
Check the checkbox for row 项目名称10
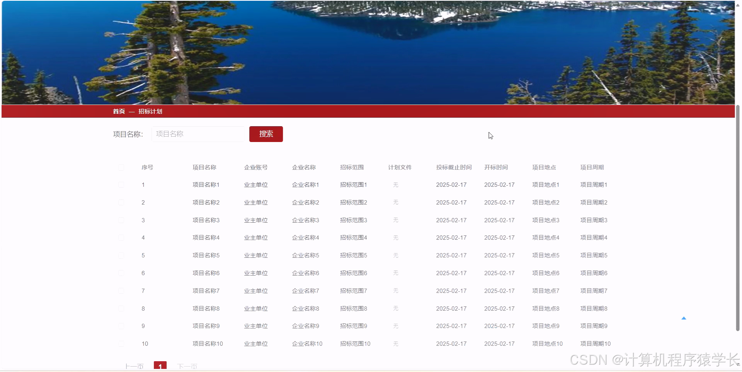(x=121, y=343)
